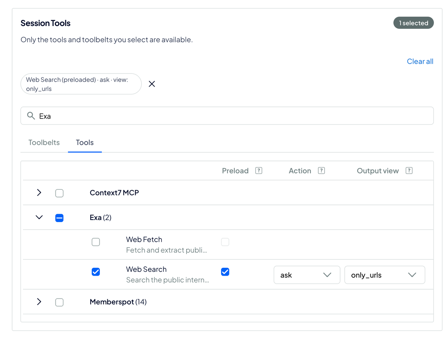The height and width of the screenshot is (339, 447).
Task: Click 'Fetch and extract publi...' description
Action: pos(166,250)
